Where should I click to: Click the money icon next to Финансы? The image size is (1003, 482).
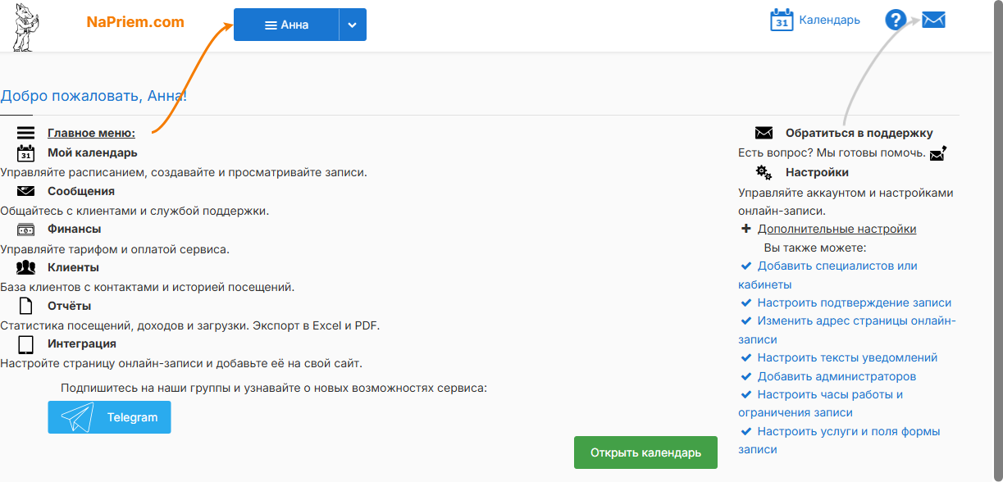pyautogui.click(x=25, y=229)
